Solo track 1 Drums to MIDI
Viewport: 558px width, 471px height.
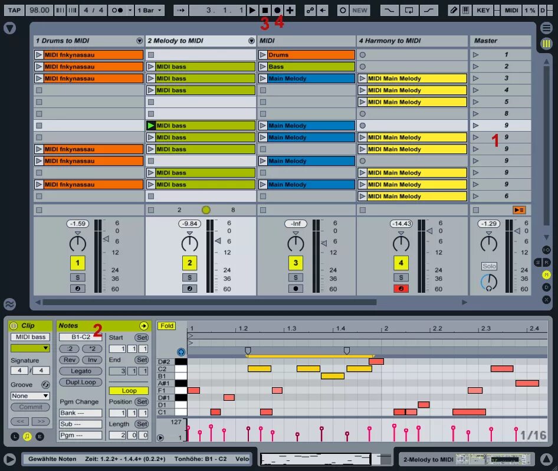pyautogui.click(x=78, y=277)
